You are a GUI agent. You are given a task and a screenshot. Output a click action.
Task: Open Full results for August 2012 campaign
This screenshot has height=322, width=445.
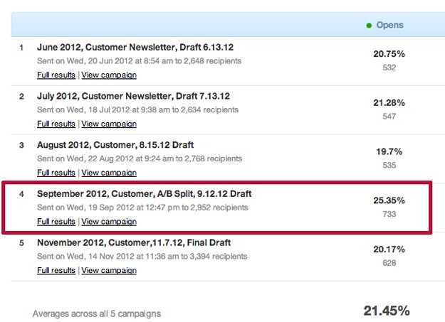point(56,173)
